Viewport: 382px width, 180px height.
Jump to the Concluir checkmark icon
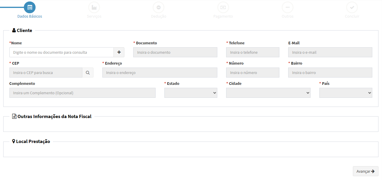[x=352, y=7]
